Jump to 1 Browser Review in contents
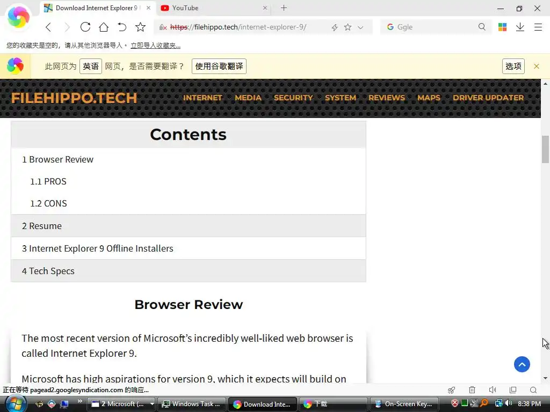The image size is (550, 412). pos(57,159)
